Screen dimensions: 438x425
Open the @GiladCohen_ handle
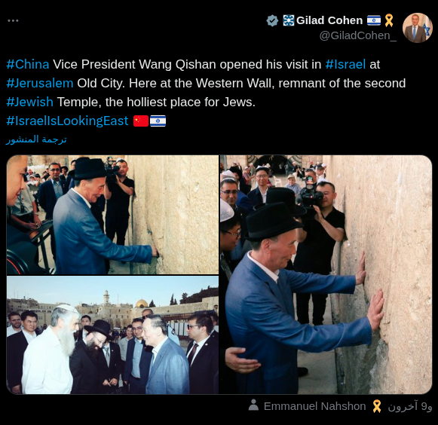click(358, 35)
